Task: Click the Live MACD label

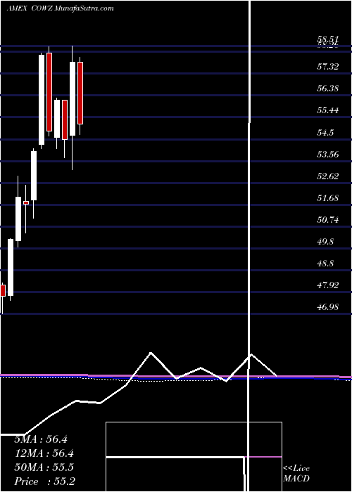Action: tap(296, 474)
